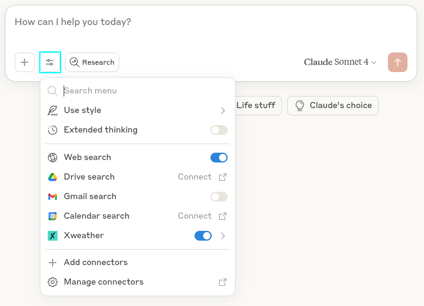The width and height of the screenshot is (424, 306).
Task: Click the Xweather logo icon
Action: 53,236
